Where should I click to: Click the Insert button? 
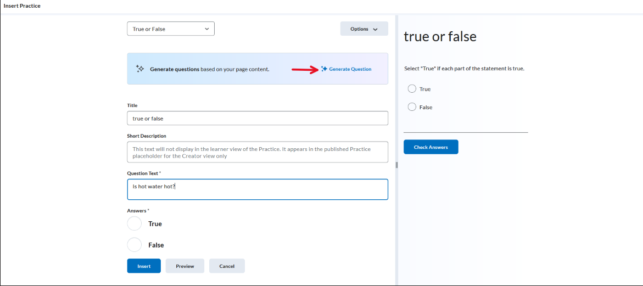144,266
